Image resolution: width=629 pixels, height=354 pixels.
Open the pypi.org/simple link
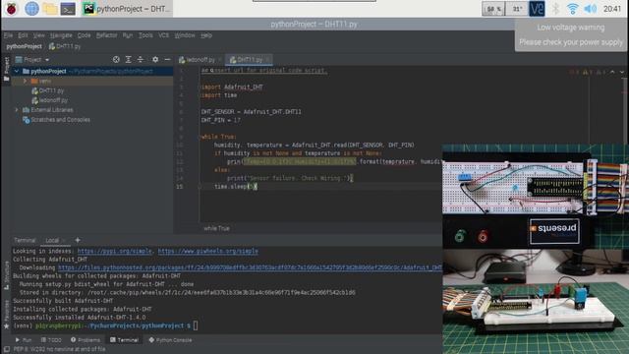coord(114,251)
